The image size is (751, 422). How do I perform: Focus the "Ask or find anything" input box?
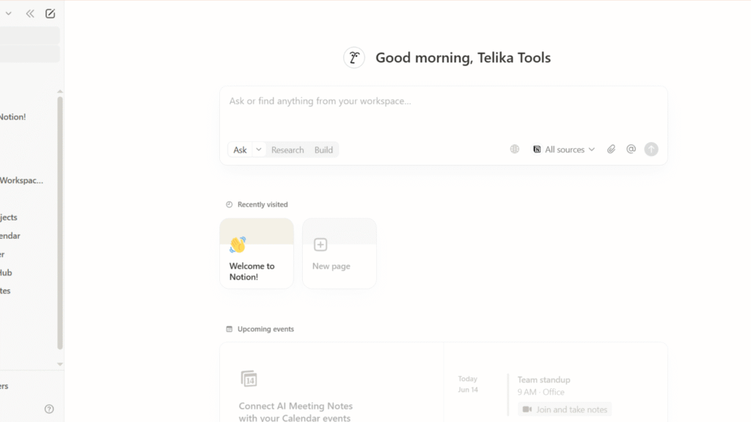coord(443,101)
